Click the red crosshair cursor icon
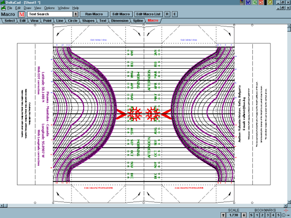Screen dimensions: 291x218 coord(286,210)
